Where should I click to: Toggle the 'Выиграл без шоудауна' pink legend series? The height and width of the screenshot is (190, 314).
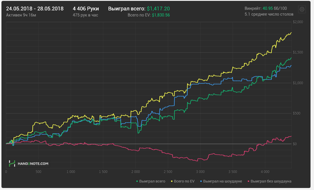pyautogui.click(x=269, y=181)
